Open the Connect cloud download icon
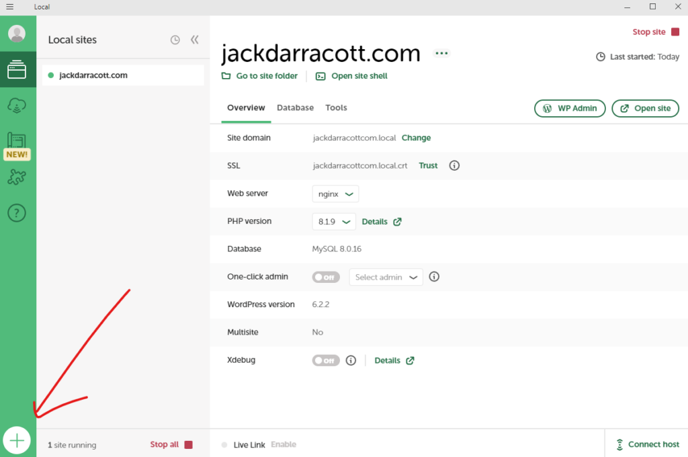 pyautogui.click(x=17, y=106)
